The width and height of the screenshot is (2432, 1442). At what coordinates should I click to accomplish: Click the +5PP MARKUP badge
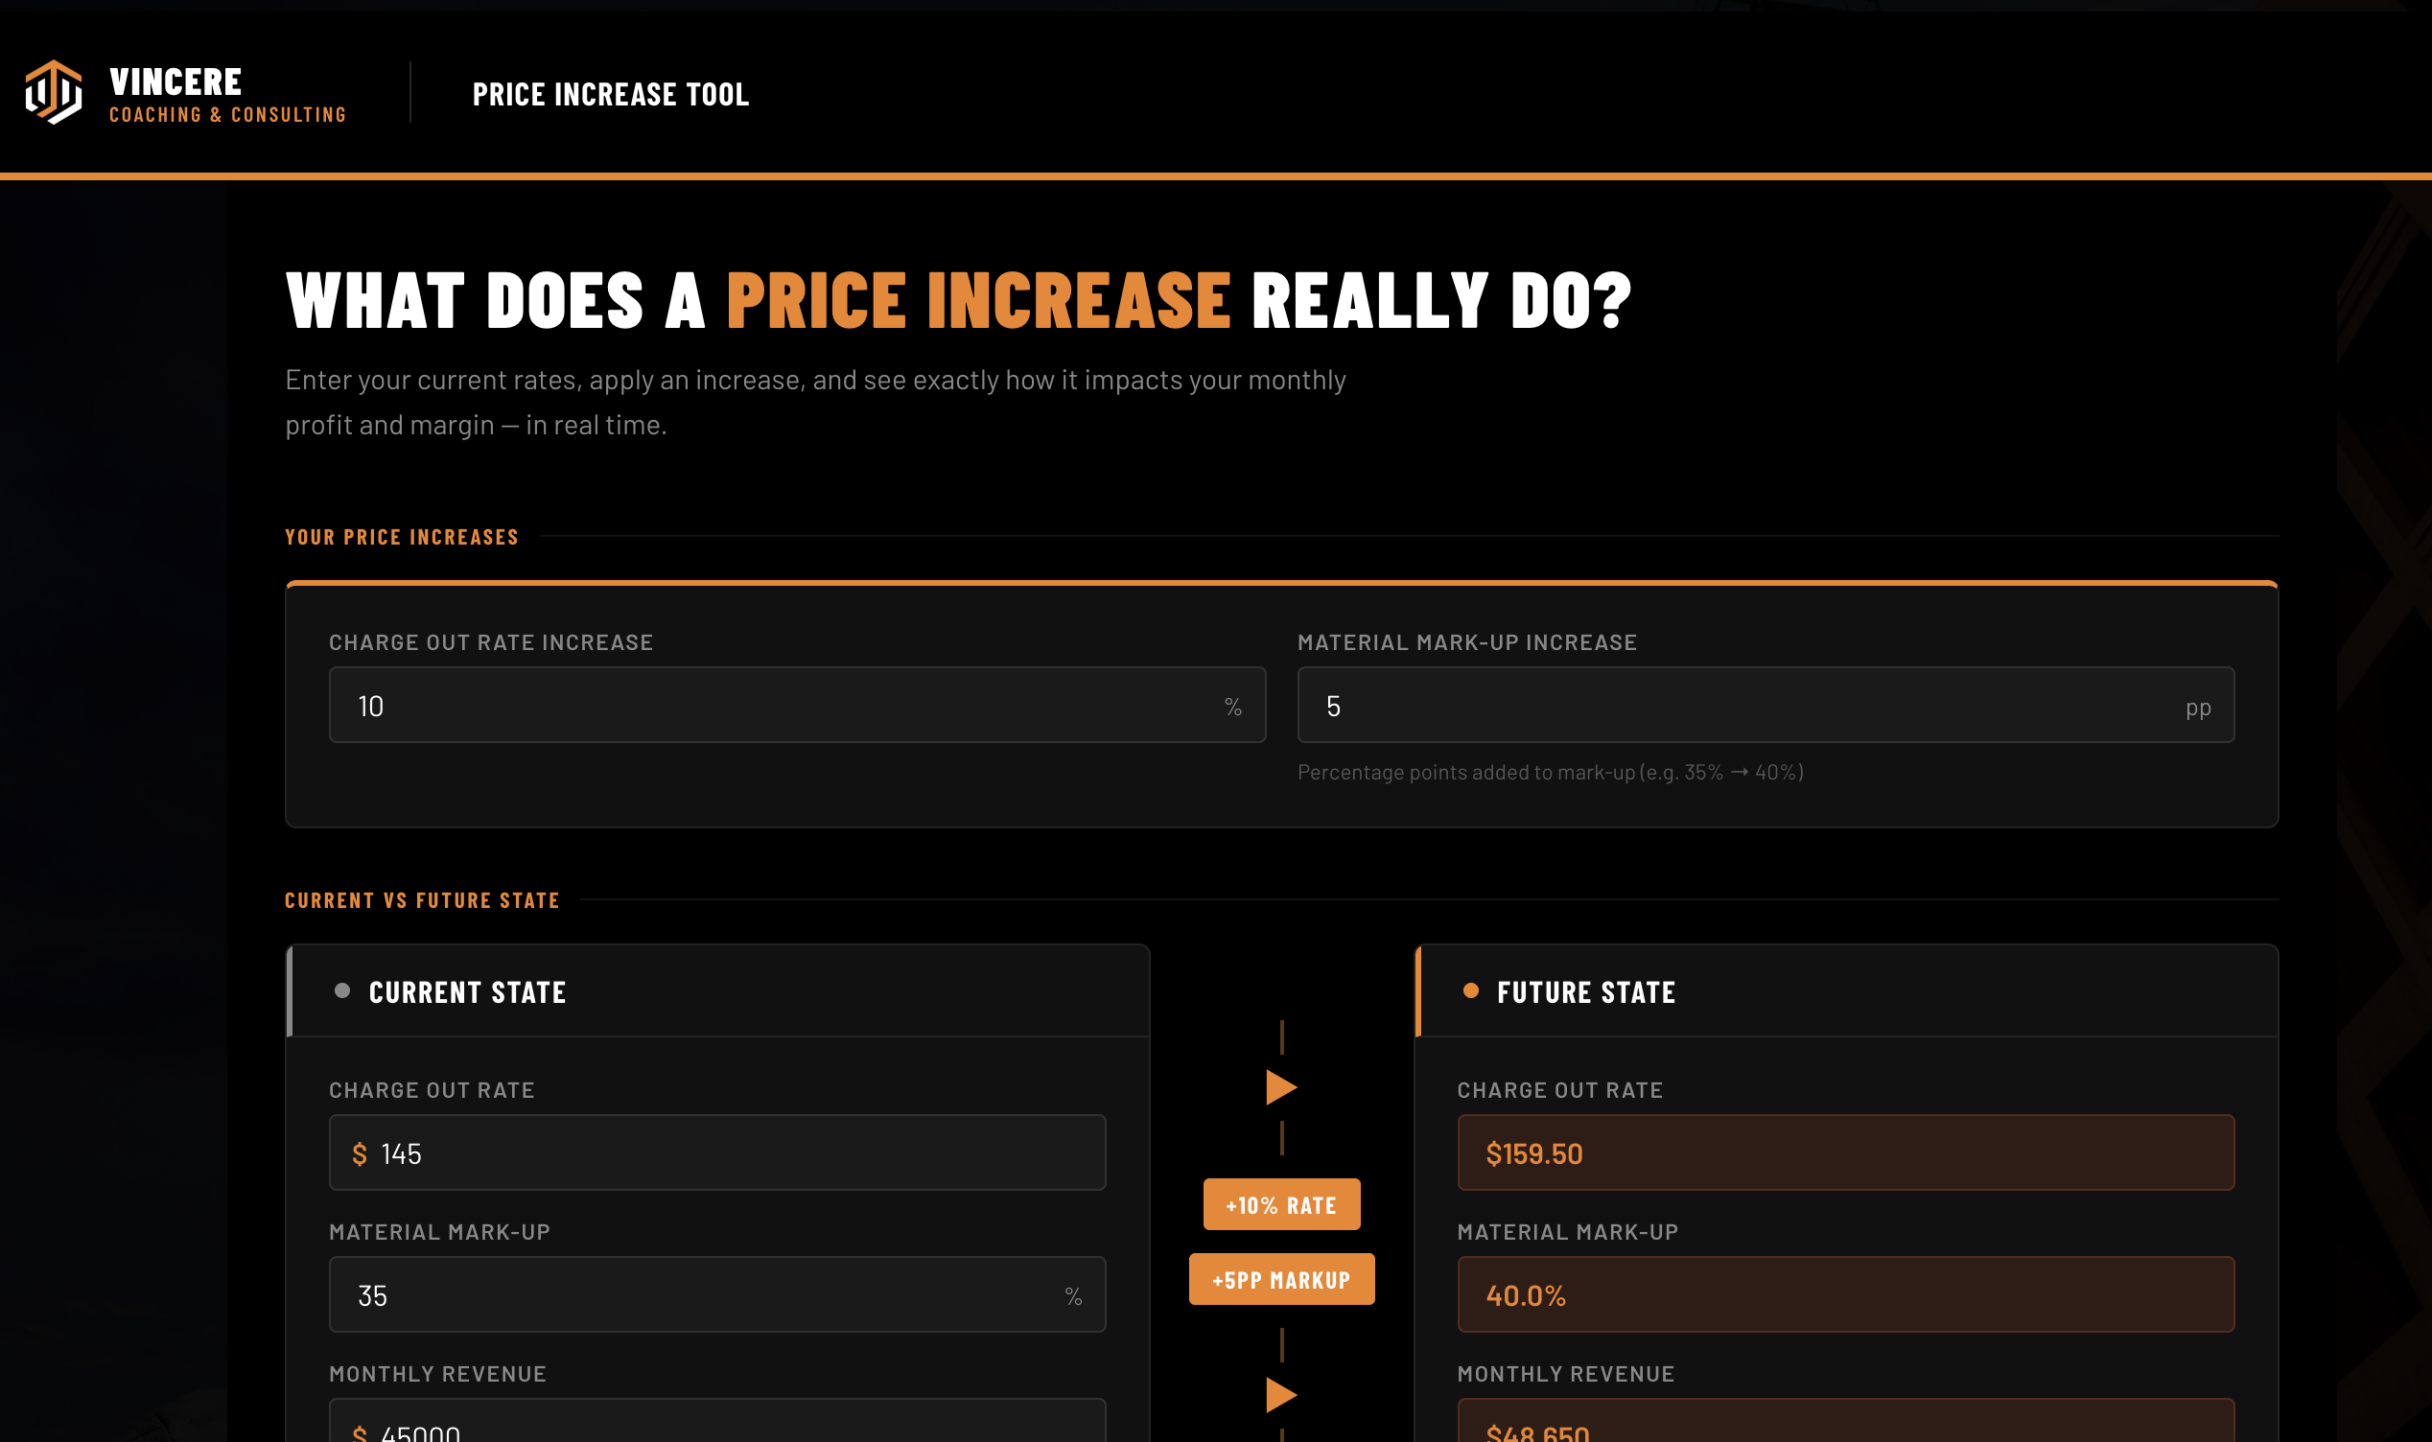[1281, 1280]
